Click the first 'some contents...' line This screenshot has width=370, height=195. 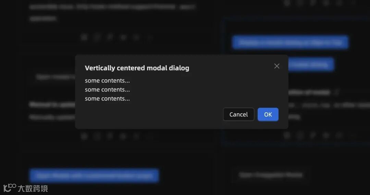point(107,81)
